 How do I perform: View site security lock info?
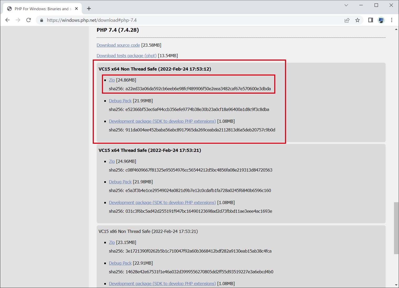(x=42, y=20)
